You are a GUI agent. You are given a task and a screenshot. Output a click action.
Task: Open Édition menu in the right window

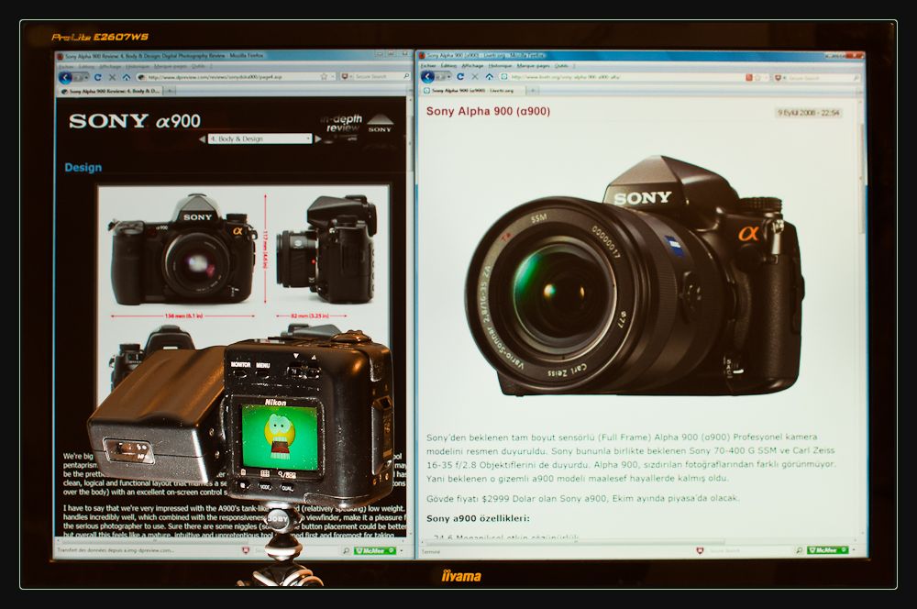click(x=448, y=65)
